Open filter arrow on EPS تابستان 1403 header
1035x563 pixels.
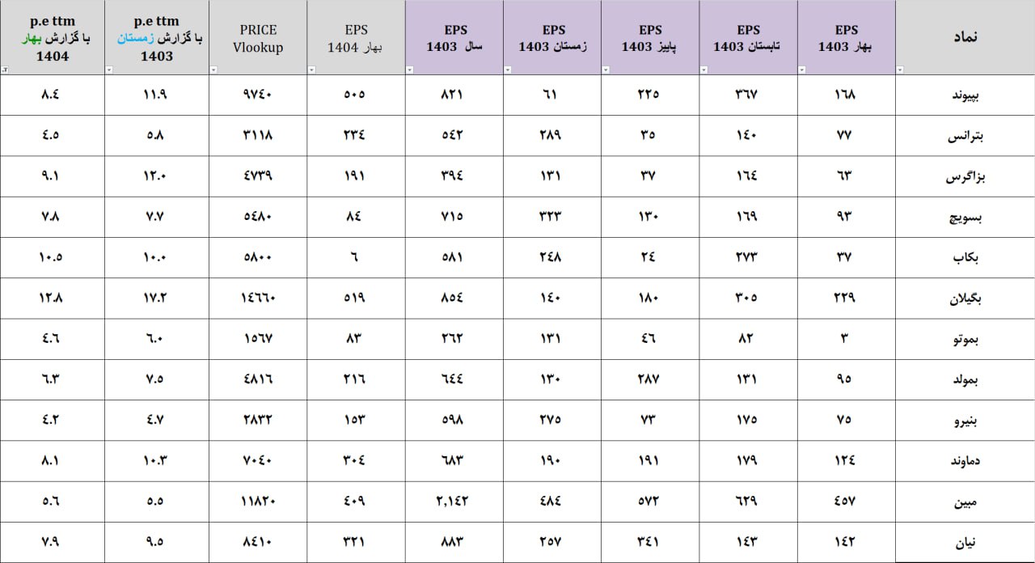pos(703,70)
